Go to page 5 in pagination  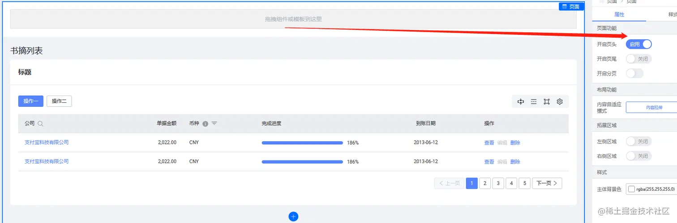point(524,183)
